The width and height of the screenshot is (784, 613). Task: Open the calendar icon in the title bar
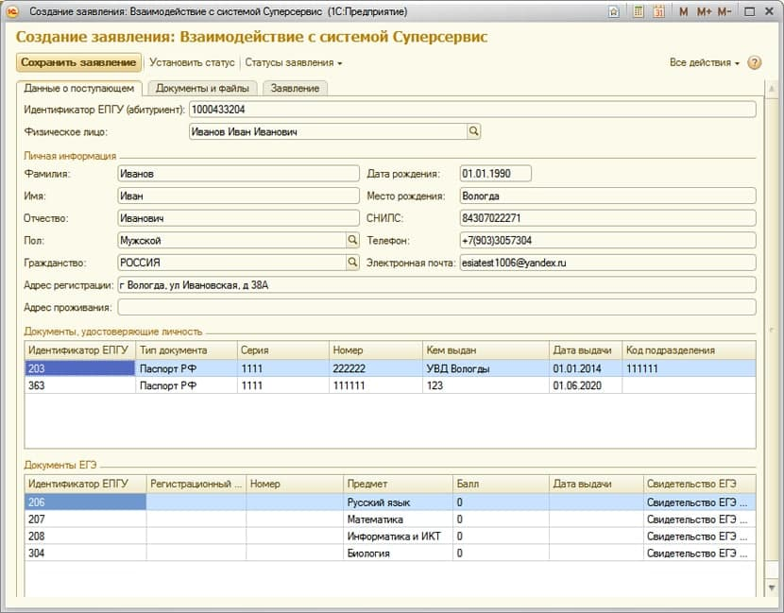(658, 11)
